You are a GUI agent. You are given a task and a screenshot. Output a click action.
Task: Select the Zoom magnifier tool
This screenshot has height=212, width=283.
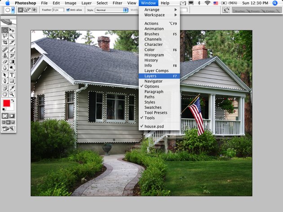click(x=12, y=94)
